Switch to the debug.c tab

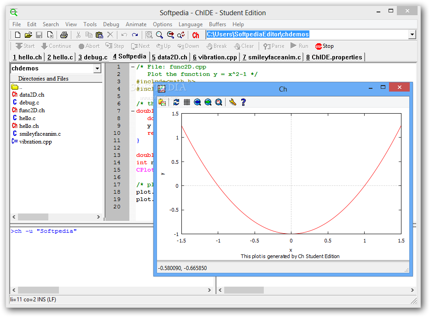[x=93, y=57]
